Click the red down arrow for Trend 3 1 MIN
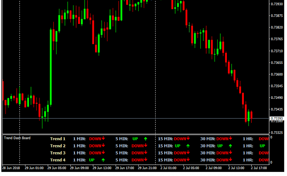This screenshot has height=176, width=287. click(103, 153)
